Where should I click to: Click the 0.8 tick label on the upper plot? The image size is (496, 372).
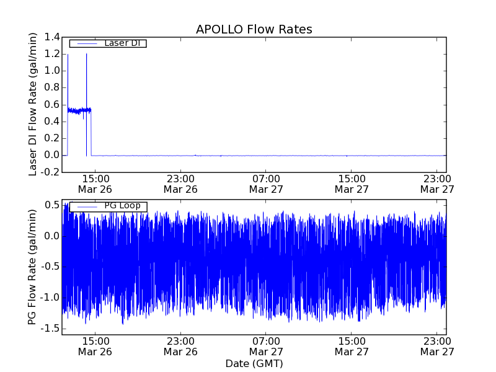pyautogui.click(x=52, y=87)
